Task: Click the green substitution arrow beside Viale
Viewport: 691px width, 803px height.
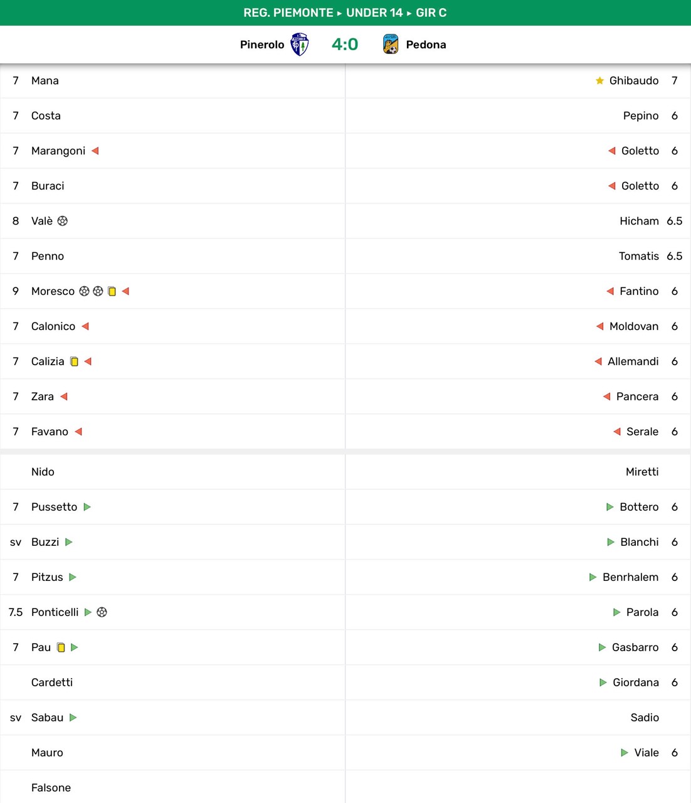Action: 624,753
